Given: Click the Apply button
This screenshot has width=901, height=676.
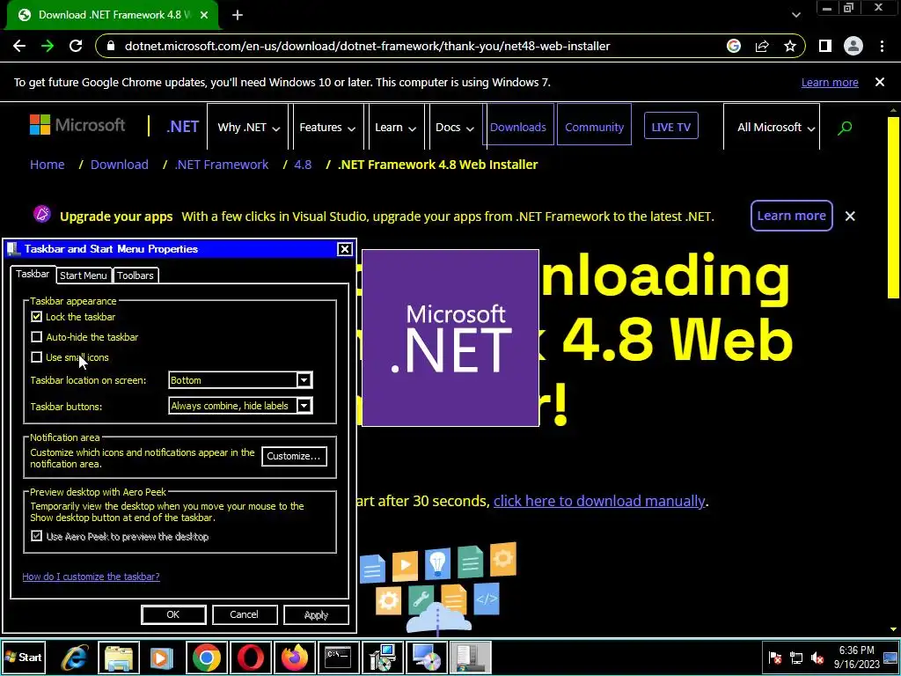Looking at the screenshot, I should tap(316, 614).
